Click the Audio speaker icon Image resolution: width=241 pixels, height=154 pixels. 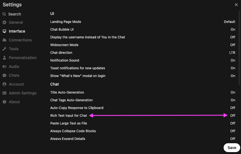(4, 67)
